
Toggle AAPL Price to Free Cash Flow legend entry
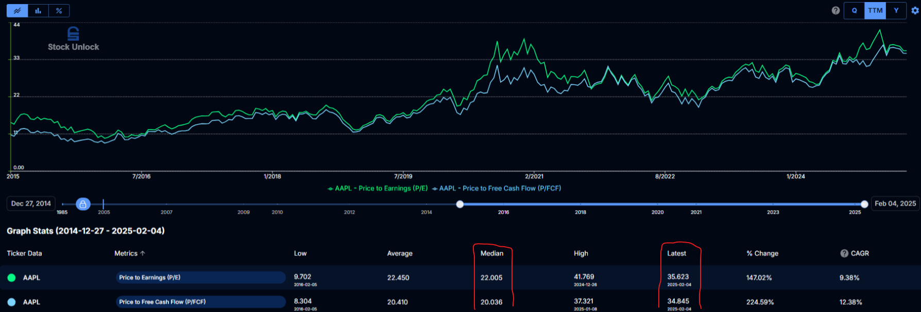(x=497, y=189)
